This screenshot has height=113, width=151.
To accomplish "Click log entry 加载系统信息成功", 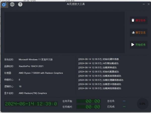I will (x=100, y=76).
